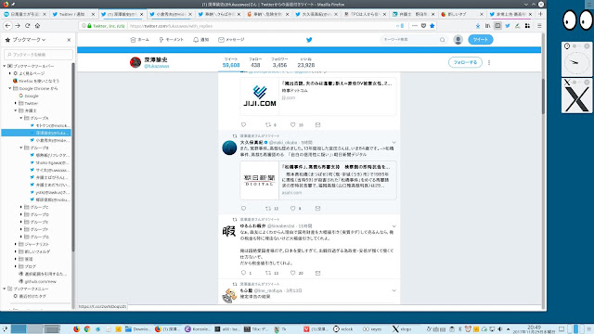Go back with the browser back arrow
The height and width of the screenshot is (334, 594).
tap(8, 26)
